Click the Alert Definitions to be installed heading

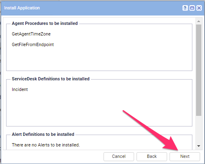click(x=43, y=134)
